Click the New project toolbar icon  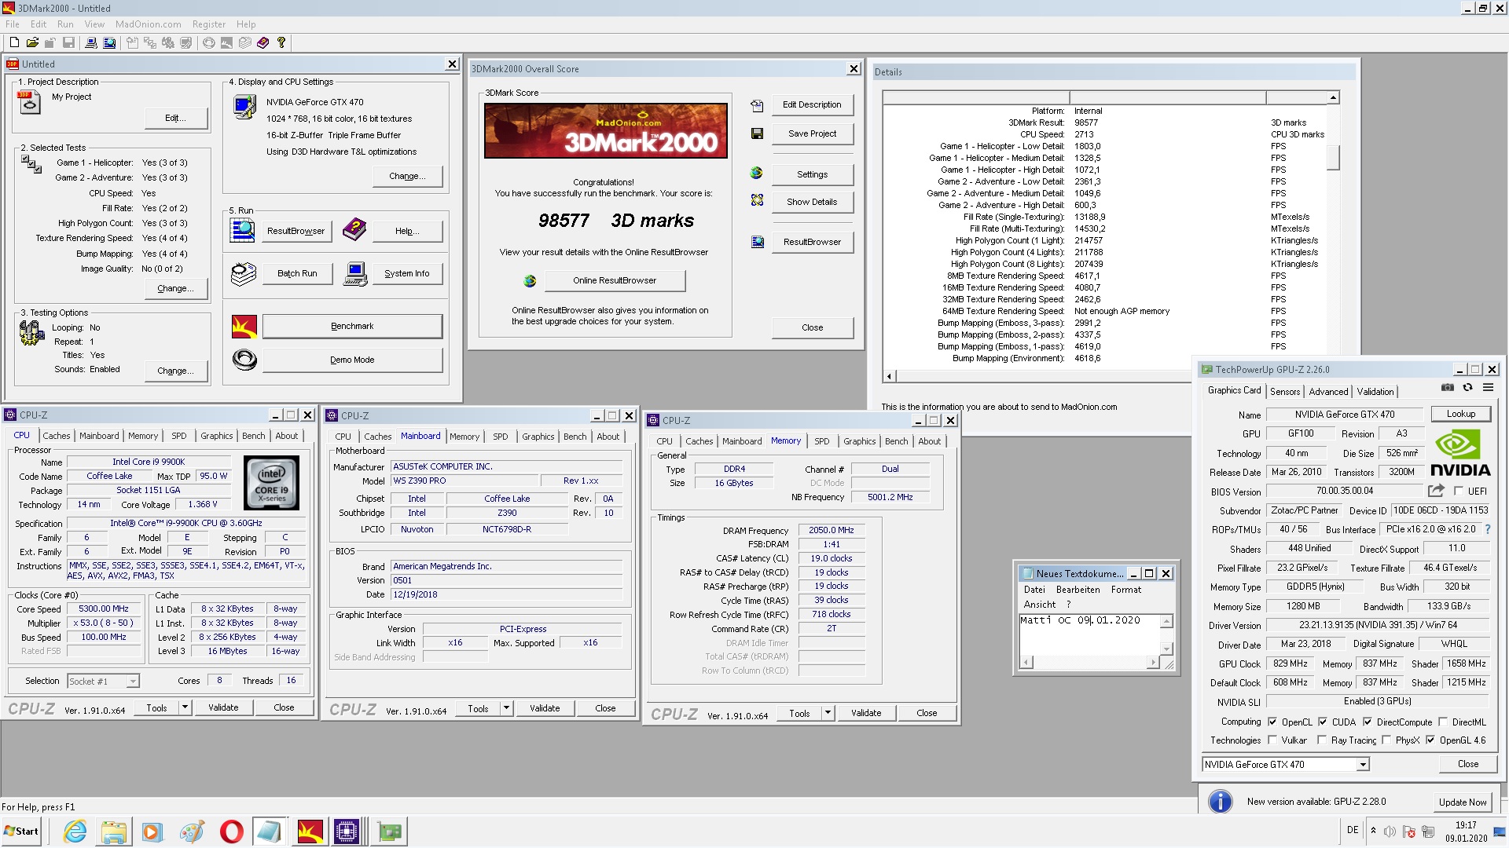click(14, 42)
